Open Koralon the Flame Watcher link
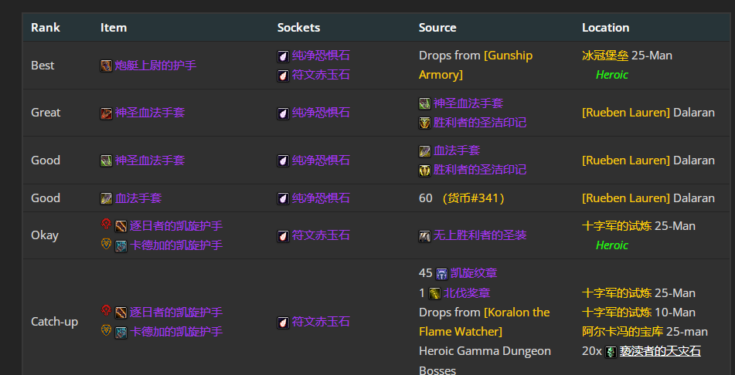Screen dimensions: 735x375 pyautogui.click(x=485, y=322)
